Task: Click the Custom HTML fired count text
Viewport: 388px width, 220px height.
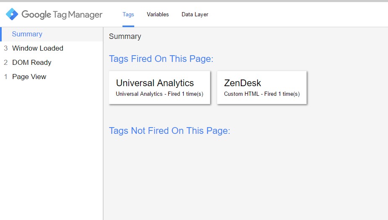Action: pyautogui.click(x=262, y=94)
